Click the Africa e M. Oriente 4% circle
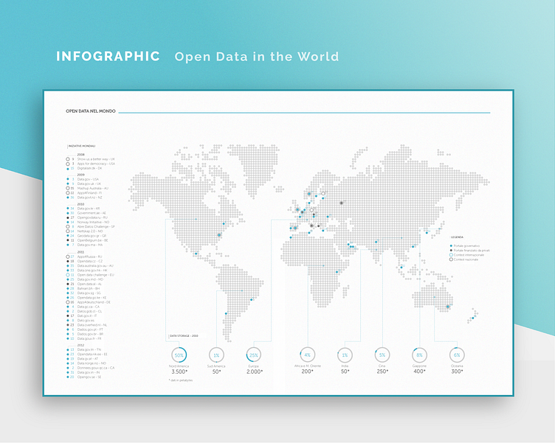This screenshot has width=555, height=443. [x=307, y=355]
